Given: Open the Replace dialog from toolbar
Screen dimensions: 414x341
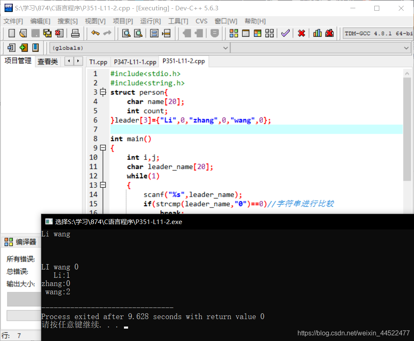Looking at the screenshot, I should tap(138, 33).
